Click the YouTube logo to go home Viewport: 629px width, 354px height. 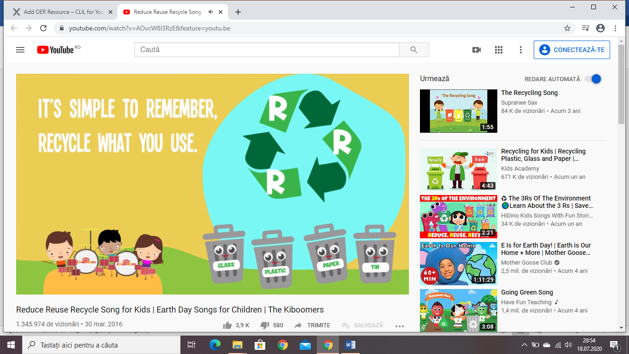pos(56,50)
